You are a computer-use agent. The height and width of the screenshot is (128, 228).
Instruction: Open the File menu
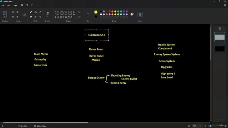[x=3, y=6]
